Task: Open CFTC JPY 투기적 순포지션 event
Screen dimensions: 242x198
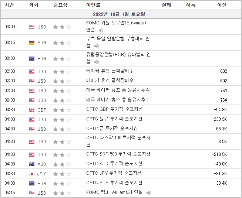Action: (x=114, y=173)
